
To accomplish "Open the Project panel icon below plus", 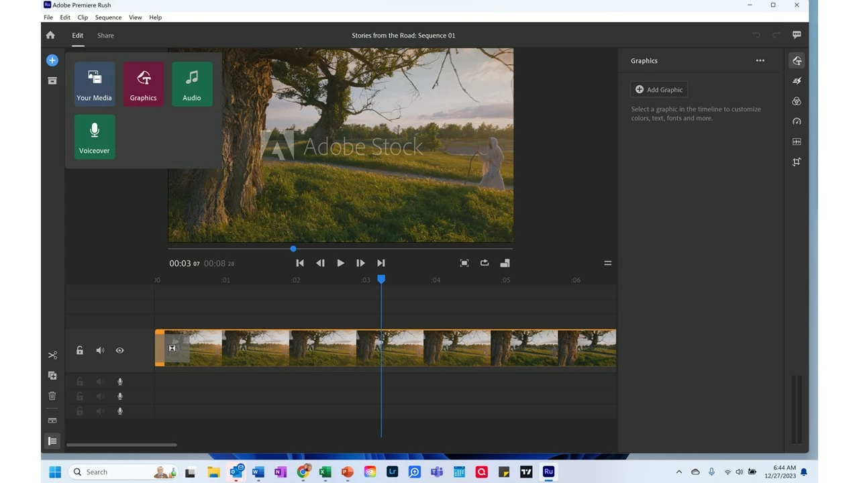I will [52, 80].
